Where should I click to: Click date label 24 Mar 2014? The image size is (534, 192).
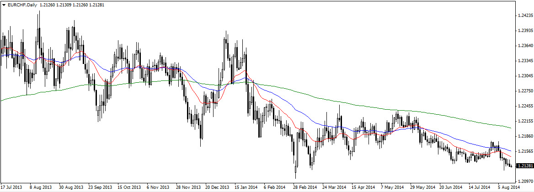tap(334, 187)
